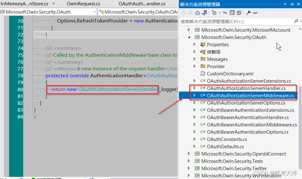The height and width of the screenshot is (179, 302).
Task: Select OAuthBearerAuthenticationHandler.cs
Action: click(248, 118)
